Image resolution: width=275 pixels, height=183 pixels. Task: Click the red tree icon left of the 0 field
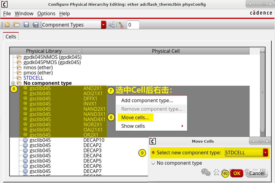pos(121,25)
